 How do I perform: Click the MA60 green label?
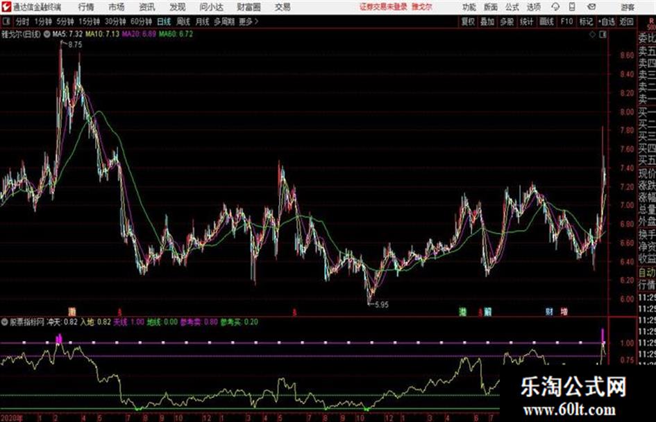coord(176,34)
